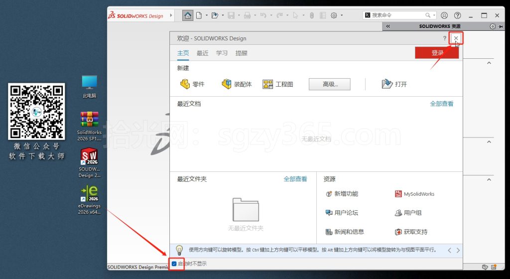
Task: Switch to the 主页 tab
Action: click(x=183, y=53)
